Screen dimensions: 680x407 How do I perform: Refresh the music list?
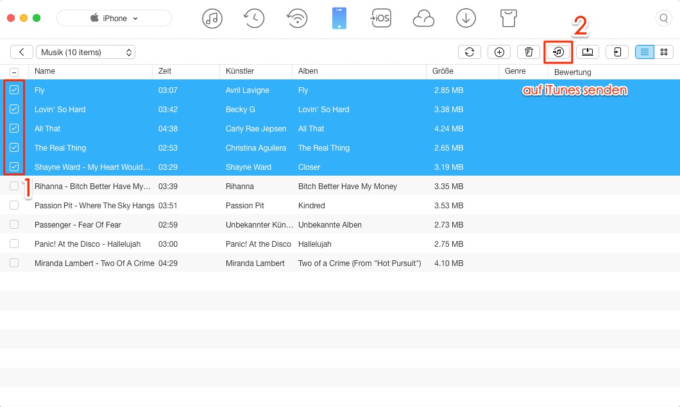coord(469,52)
